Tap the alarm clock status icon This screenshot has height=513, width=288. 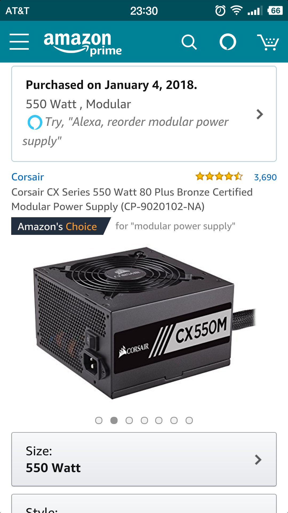click(x=220, y=11)
